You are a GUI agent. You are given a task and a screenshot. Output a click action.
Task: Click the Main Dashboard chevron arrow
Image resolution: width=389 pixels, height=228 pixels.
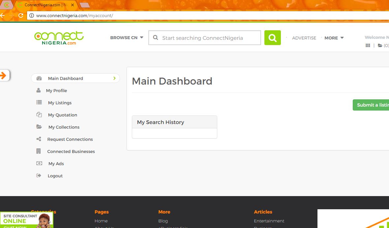pos(114,78)
